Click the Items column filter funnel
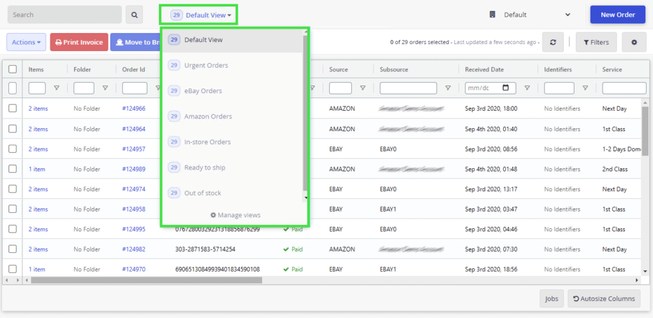This screenshot has height=318, width=653. (57, 88)
